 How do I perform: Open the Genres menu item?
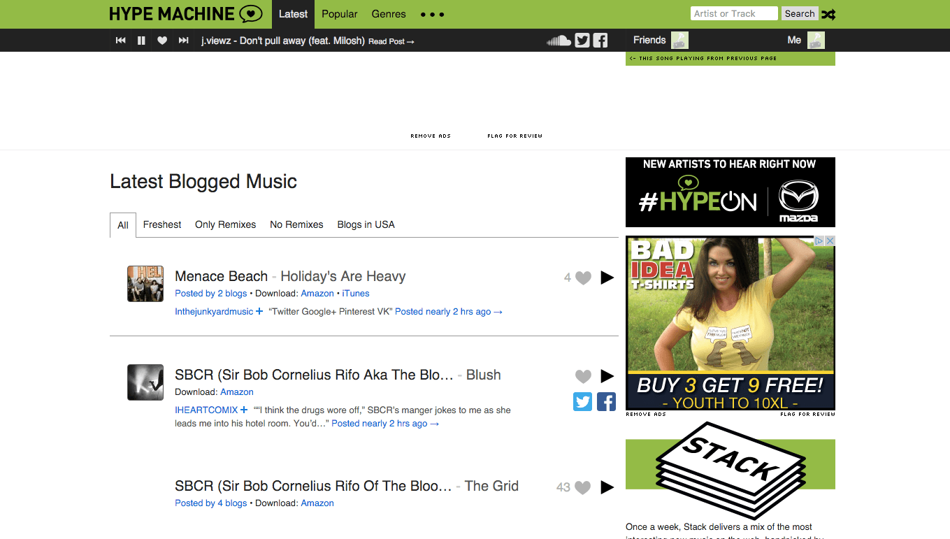point(389,14)
